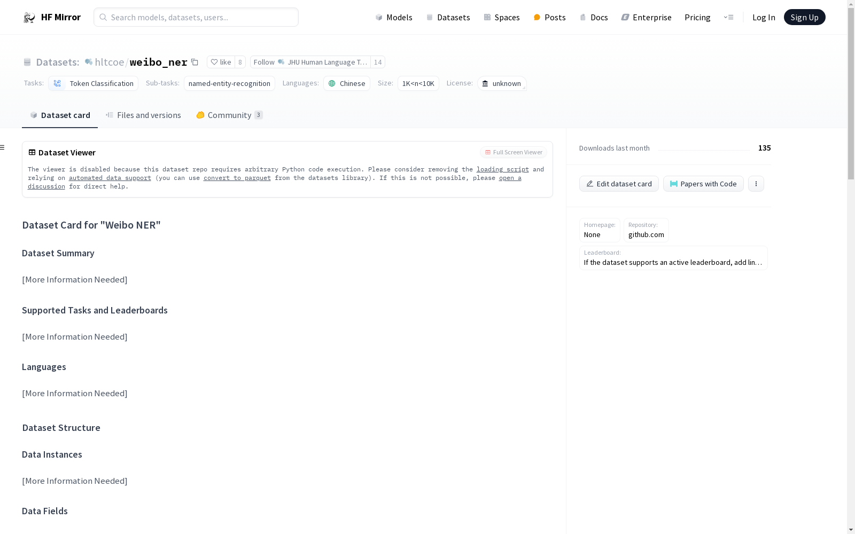Click the open a discussion link
Image resolution: width=855 pixels, height=534 pixels.
coord(510,178)
